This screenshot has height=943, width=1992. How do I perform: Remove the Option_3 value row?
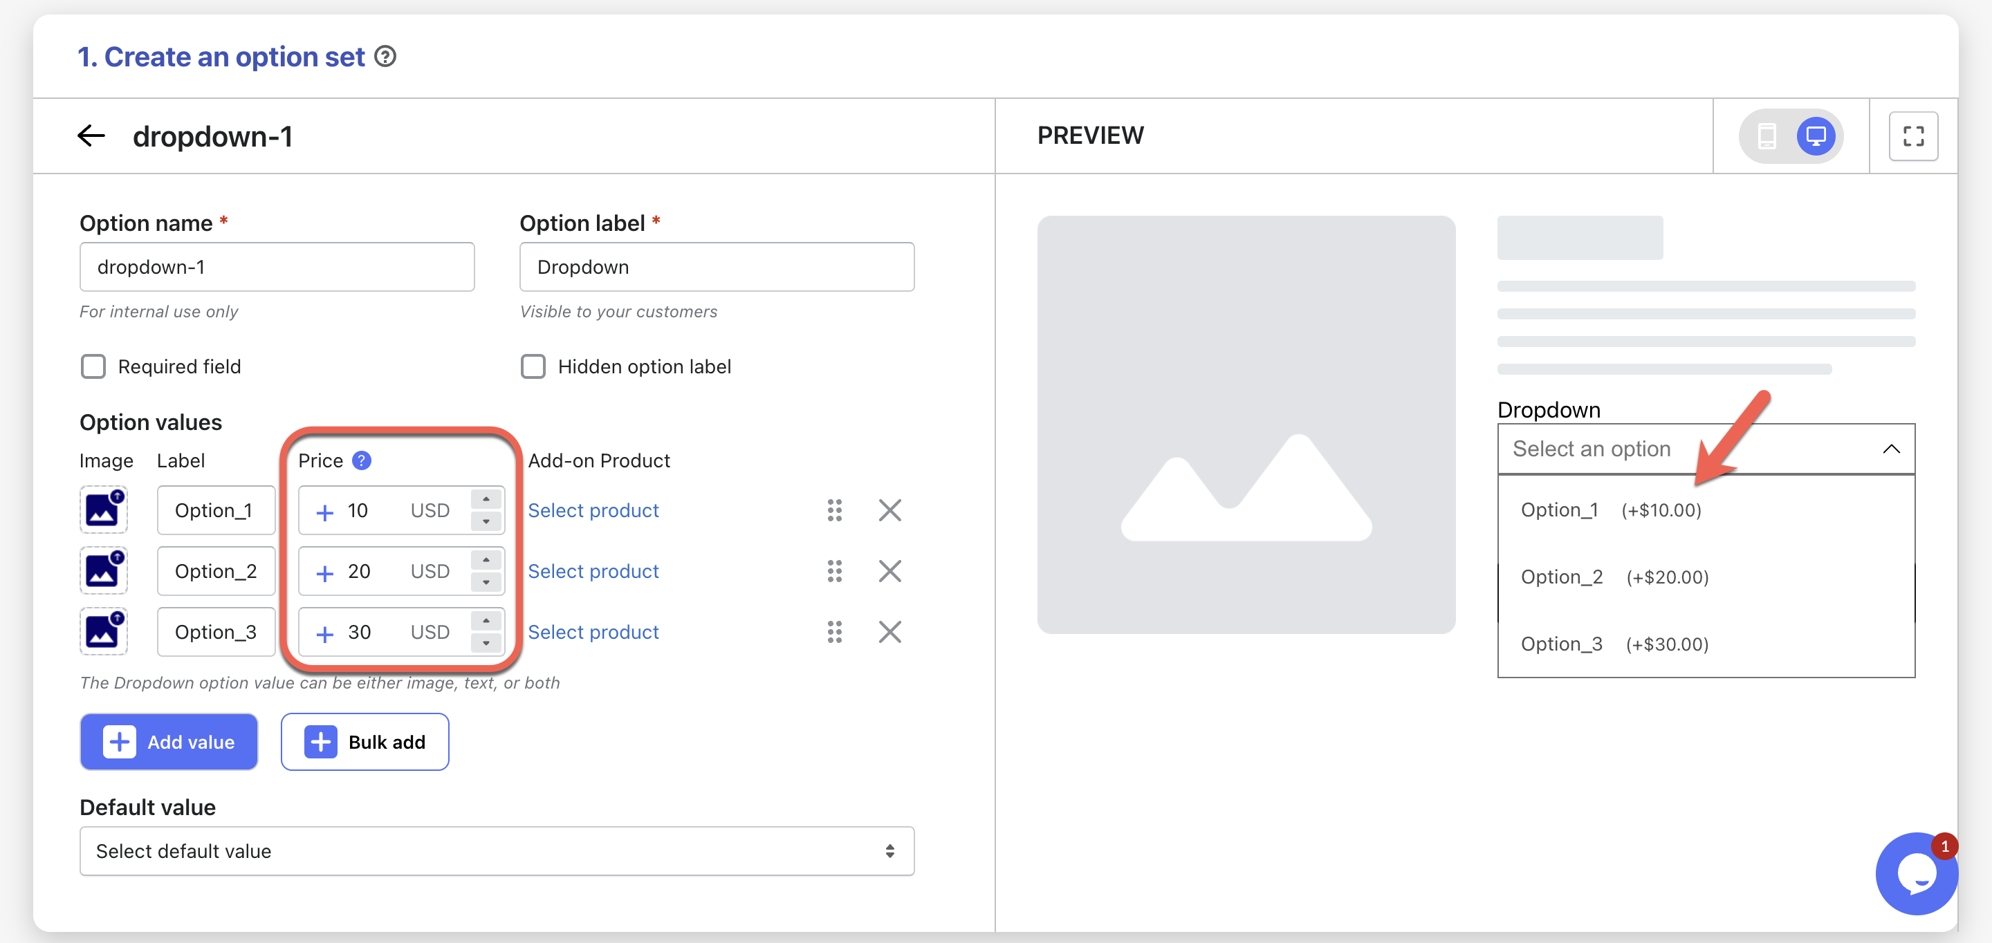889,633
